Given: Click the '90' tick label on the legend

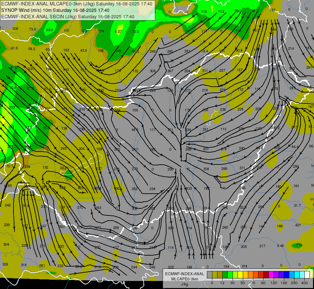Looking at the screenshot, I should (263, 283).
